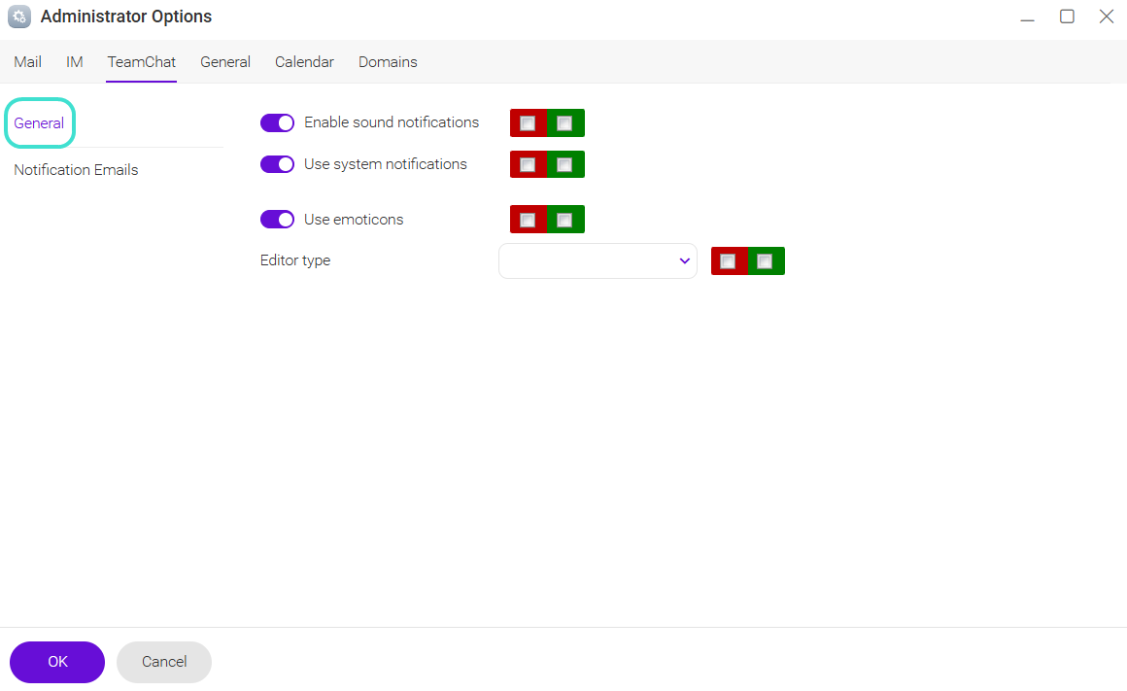Disable the Use emoticons switch
The height and width of the screenshot is (691, 1127).
(x=277, y=220)
